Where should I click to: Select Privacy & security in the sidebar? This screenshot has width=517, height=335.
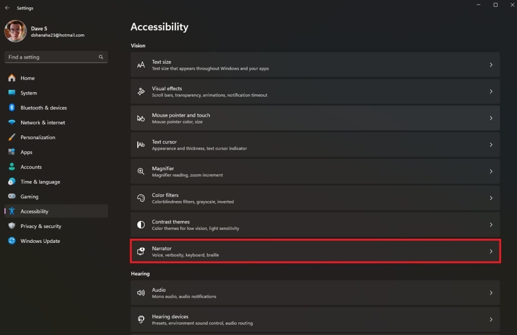click(x=41, y=226)
